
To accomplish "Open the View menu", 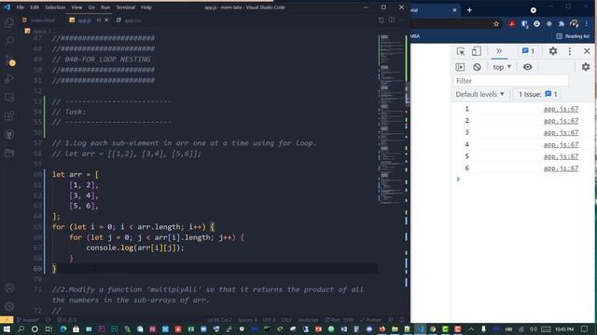I will 76,7.
